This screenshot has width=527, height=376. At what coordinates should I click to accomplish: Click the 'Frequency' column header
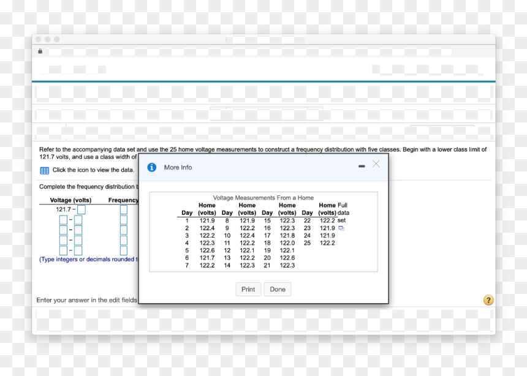[x=123, y=200]
